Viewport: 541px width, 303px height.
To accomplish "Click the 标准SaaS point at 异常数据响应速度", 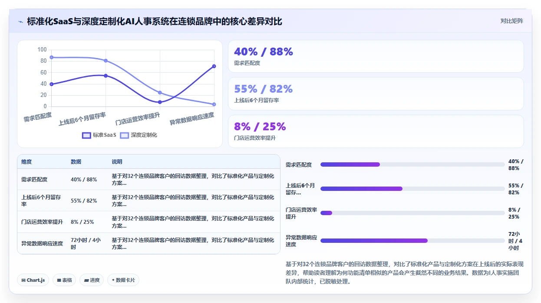I will tap(214, 66).
